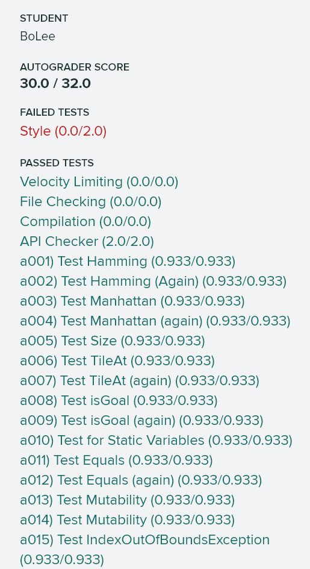Open a012) Test Equals (again) result
Screen dimensions: 310x569
141,481
